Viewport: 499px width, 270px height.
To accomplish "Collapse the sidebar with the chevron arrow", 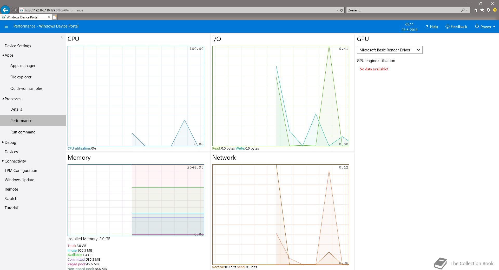I will click(x=62, y=37).
